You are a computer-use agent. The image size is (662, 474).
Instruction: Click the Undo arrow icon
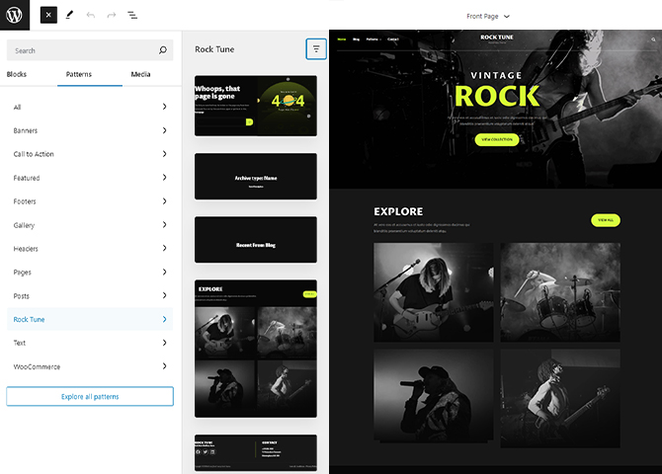pos(91,16)
